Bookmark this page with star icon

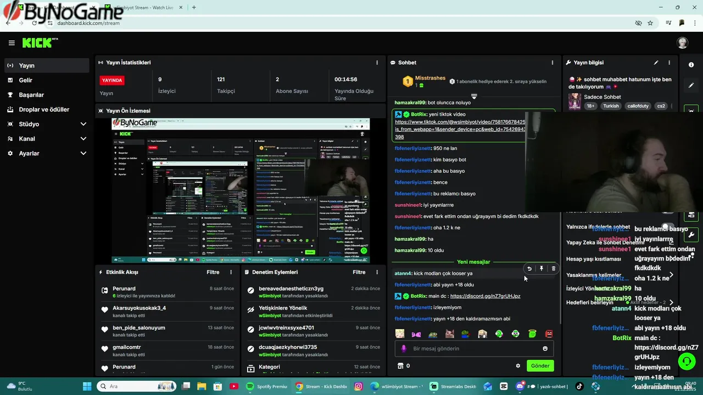click(x=650, y=23)
